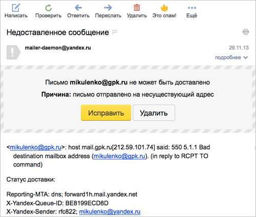
Task: Expand the подробнее details chevron
Action: coord(245,57)
